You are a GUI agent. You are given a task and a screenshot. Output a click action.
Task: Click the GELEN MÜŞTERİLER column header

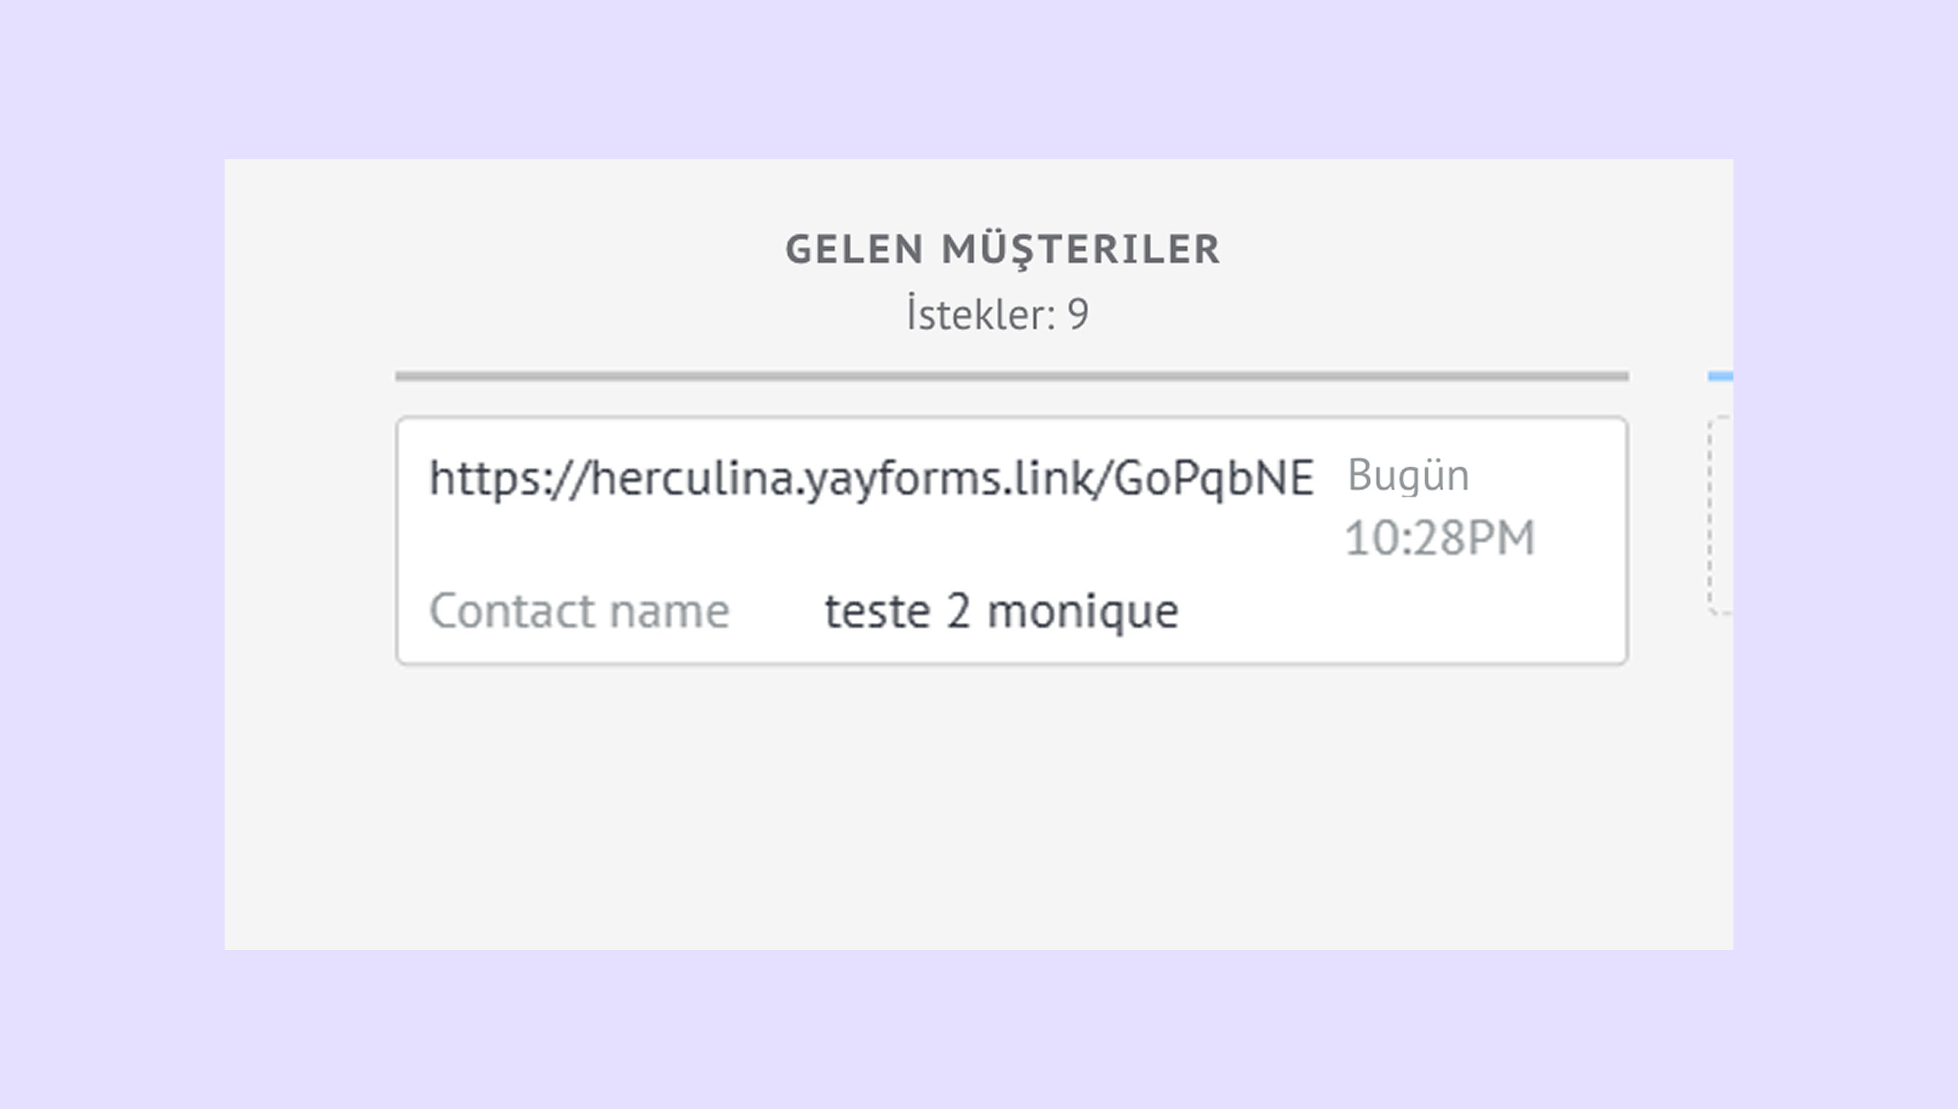tap(1003, 249)
